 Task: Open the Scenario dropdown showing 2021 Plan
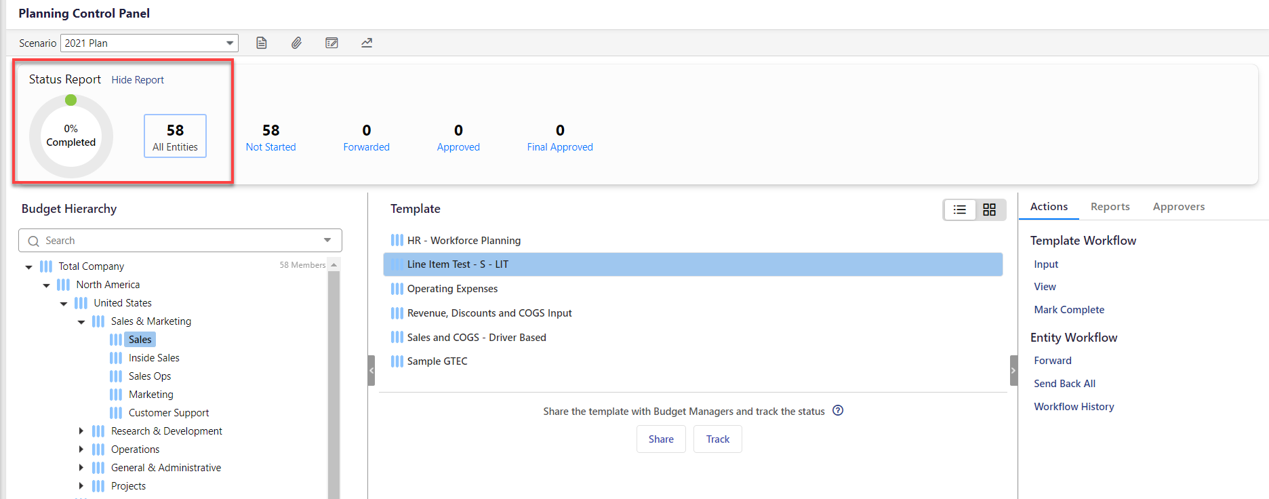point(149,43)
